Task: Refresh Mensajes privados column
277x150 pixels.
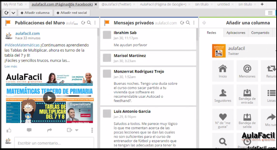Action: click(182, 23)
